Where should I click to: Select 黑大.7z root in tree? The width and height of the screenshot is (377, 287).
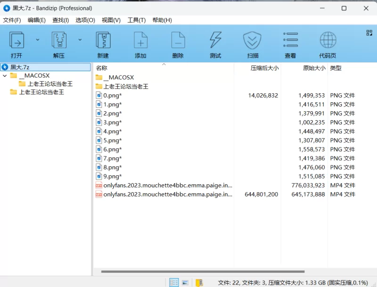45,67
